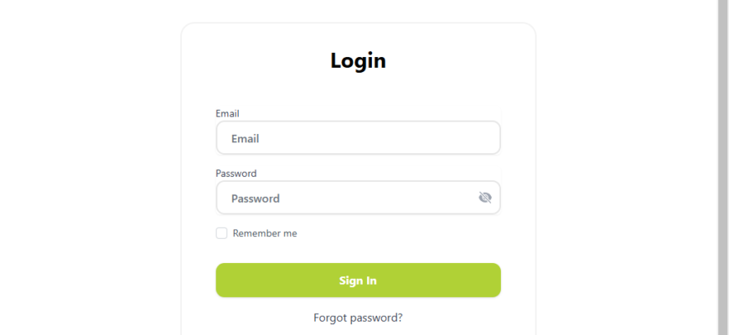
Task: Click the green Sign In button
Action: pos(358,281)
